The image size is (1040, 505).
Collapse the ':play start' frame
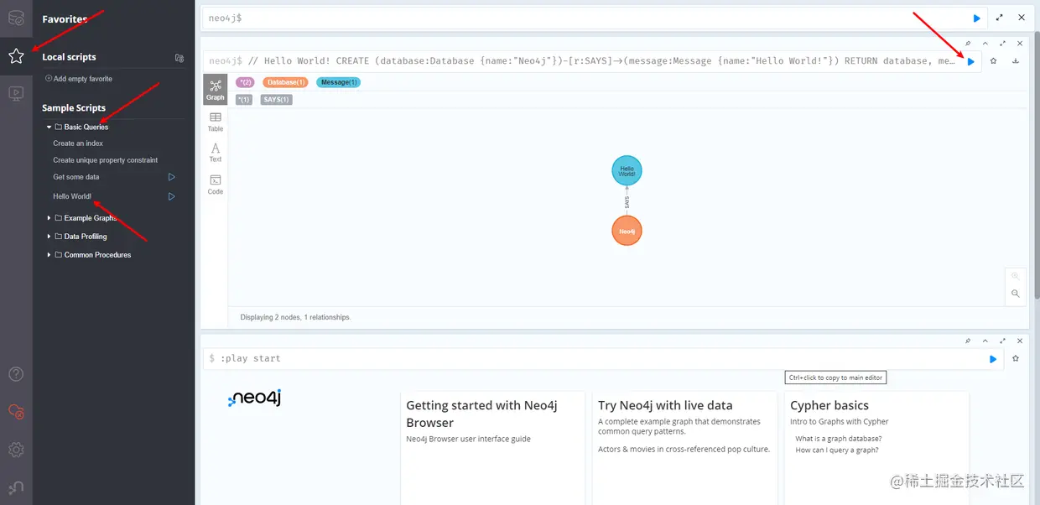pyautogui.click(x=985, y=341)
